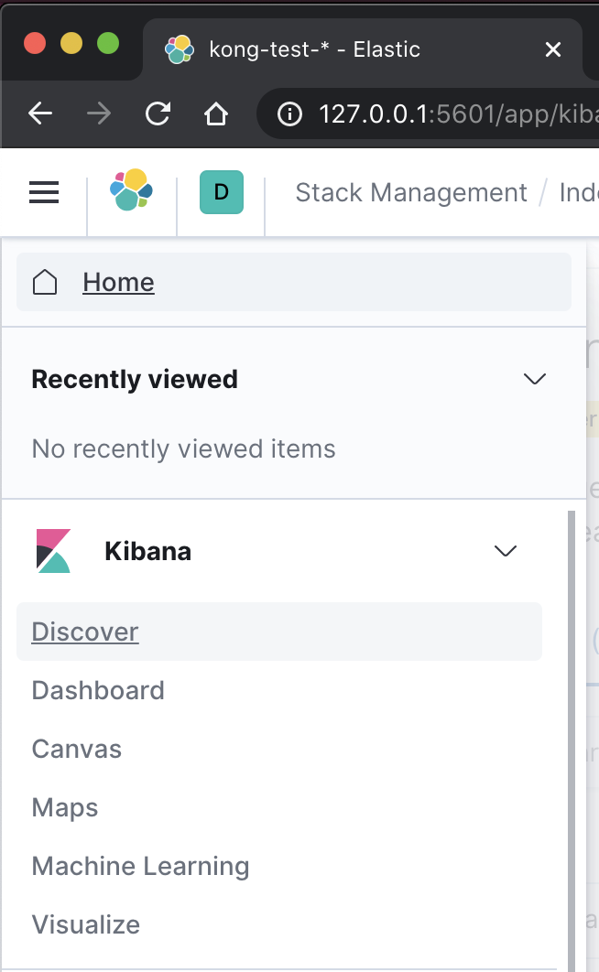The image size is (599, 972).
Task: Click the Home house icon
Action: (45, 283)
